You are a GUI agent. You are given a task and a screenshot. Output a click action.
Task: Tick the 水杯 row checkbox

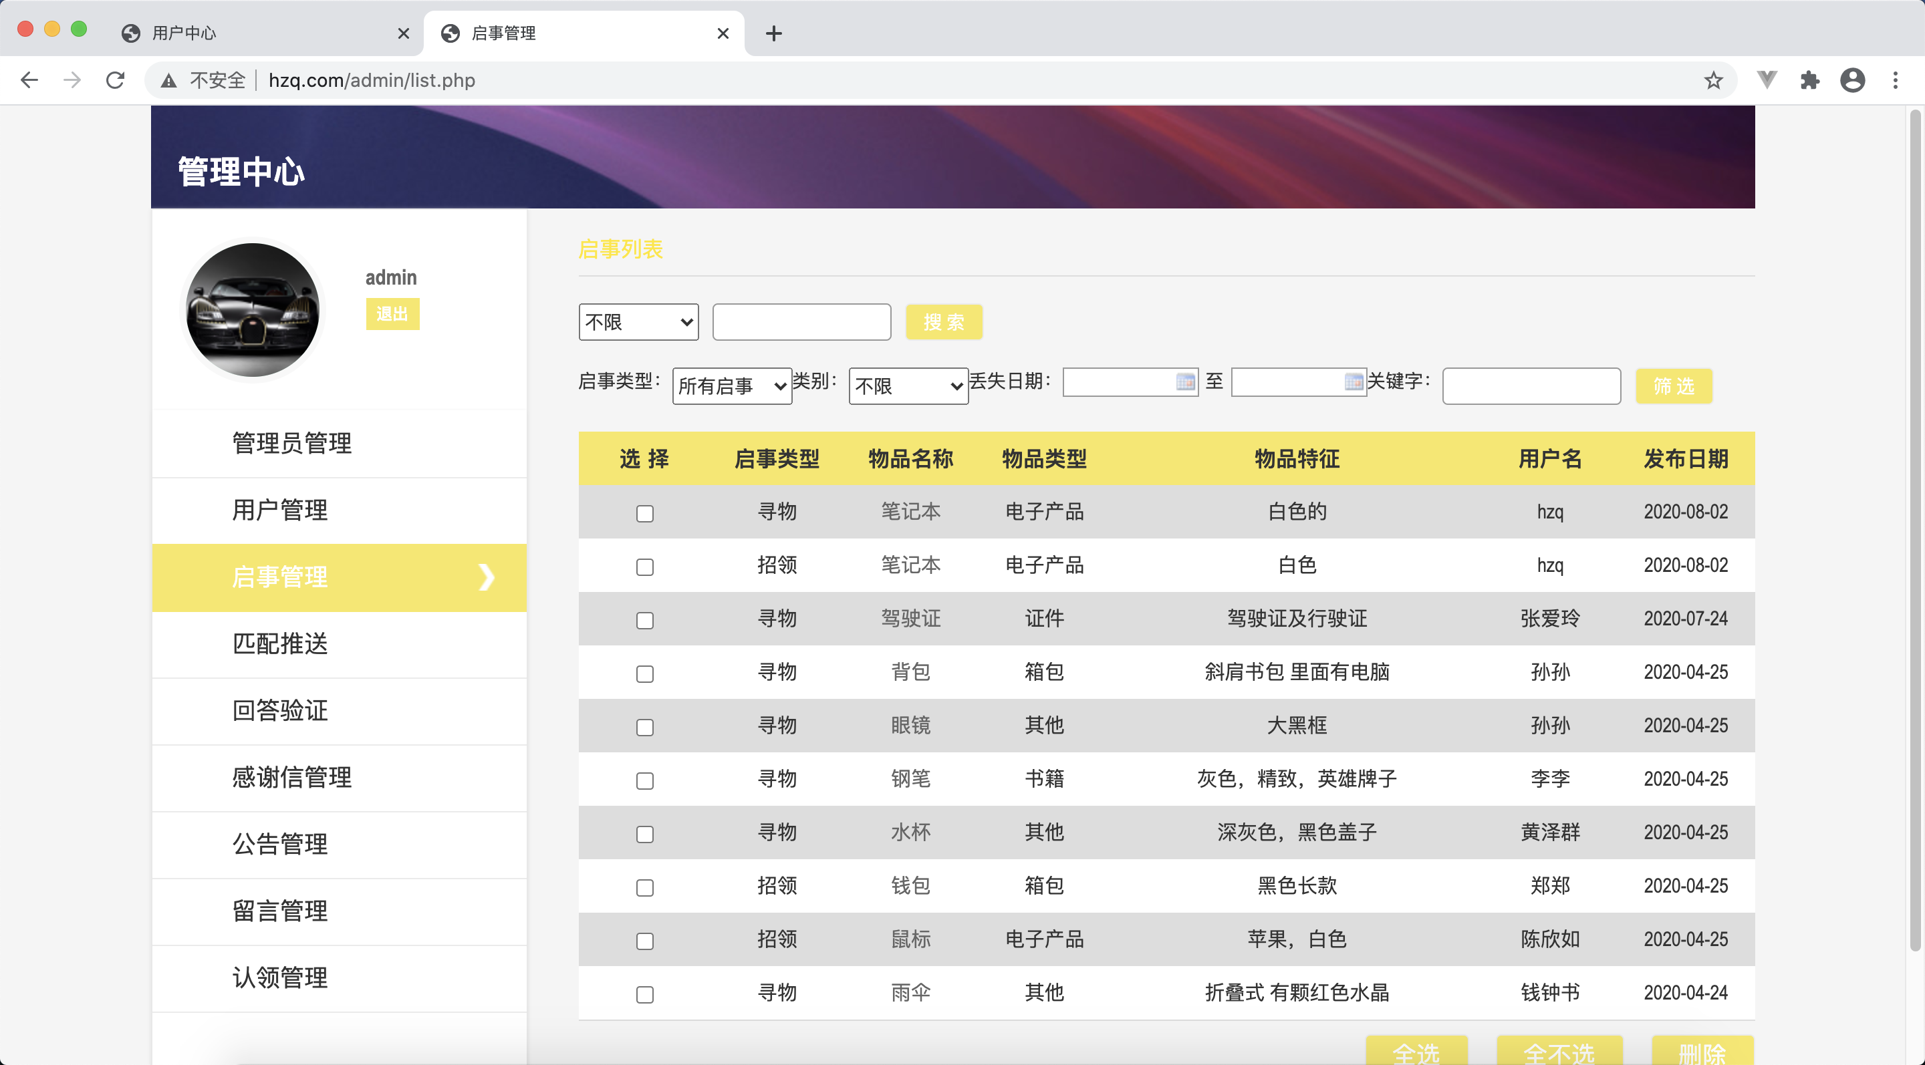pos(644,833)
